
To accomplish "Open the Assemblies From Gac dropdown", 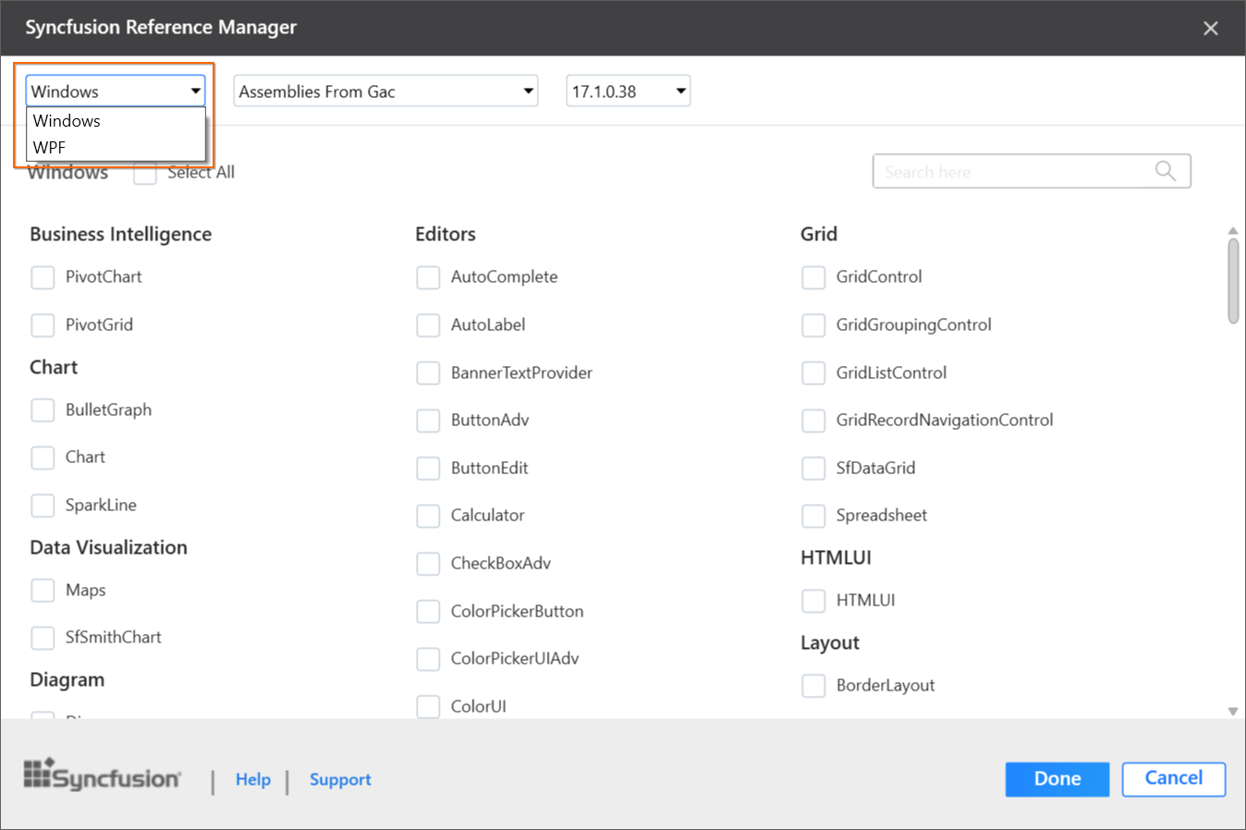I will click(385, 91).
